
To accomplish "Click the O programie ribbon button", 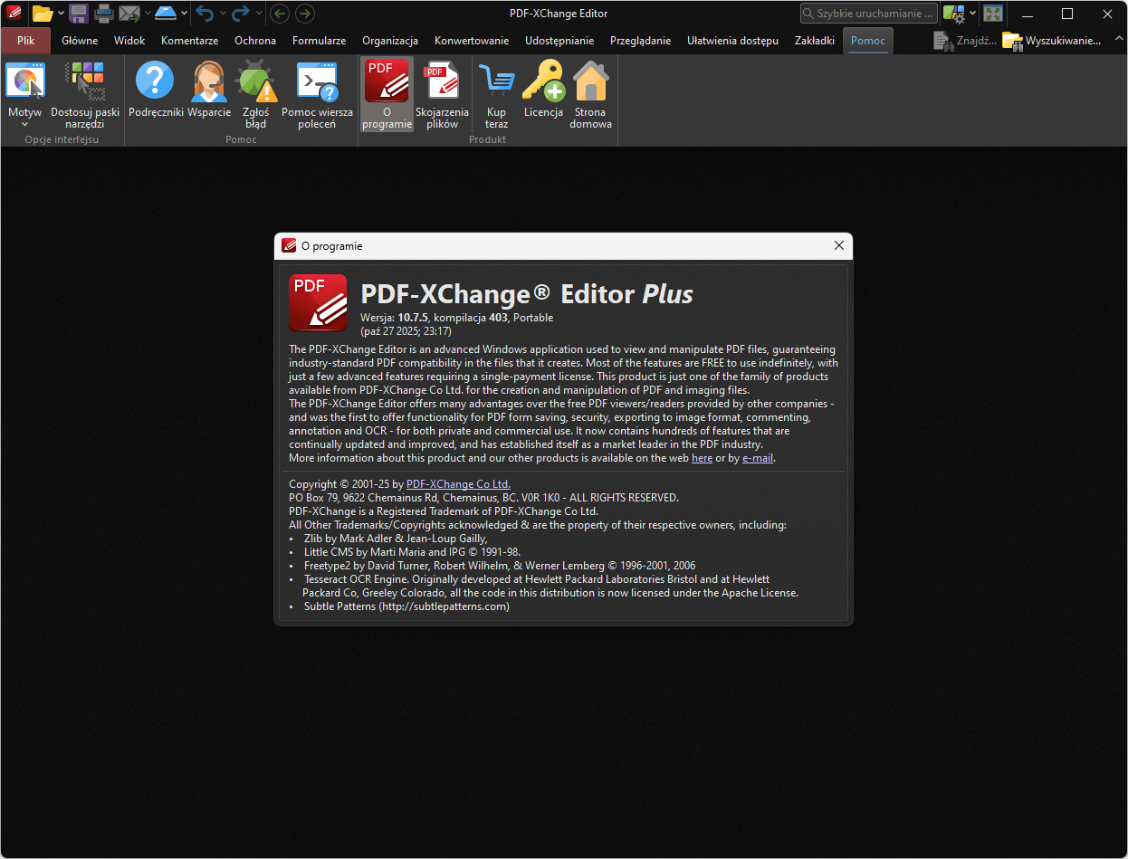I will [x=387, y=93].
